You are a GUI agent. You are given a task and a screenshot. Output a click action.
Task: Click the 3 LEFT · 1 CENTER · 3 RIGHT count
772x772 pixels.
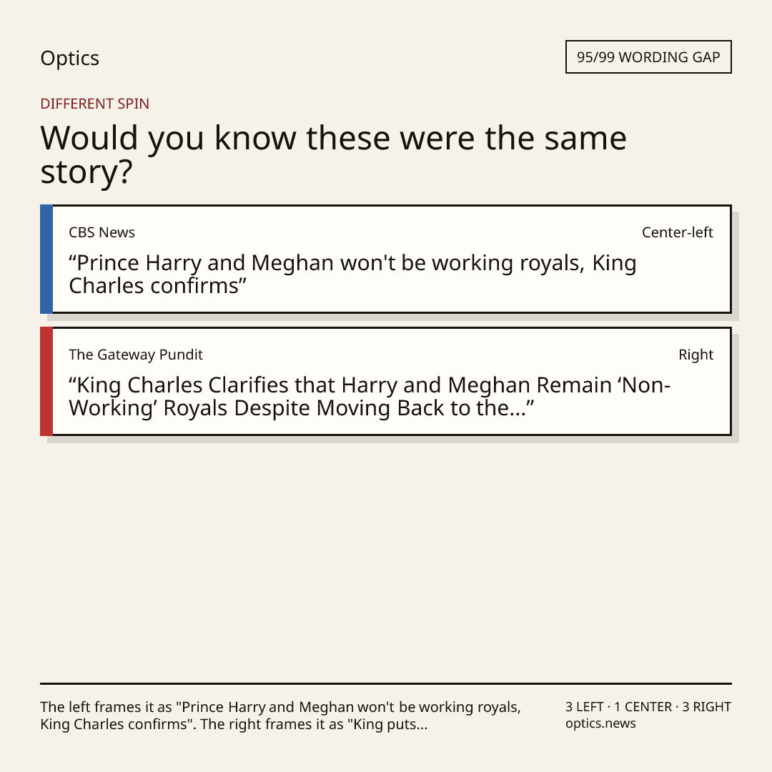click(648, 707)
